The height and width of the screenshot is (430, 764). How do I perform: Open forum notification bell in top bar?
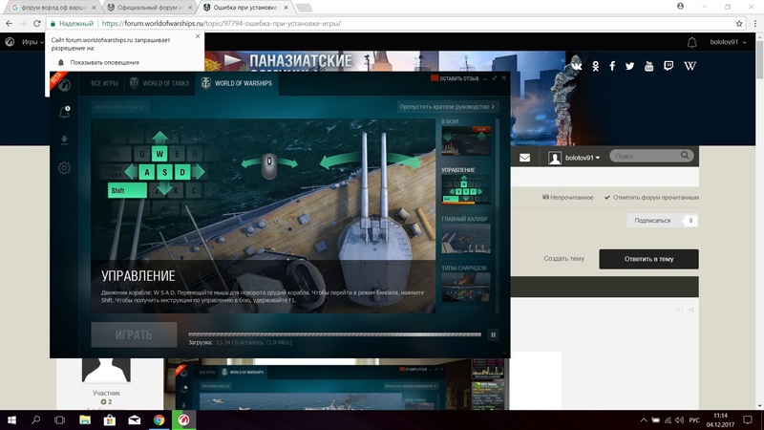point(691,42)
